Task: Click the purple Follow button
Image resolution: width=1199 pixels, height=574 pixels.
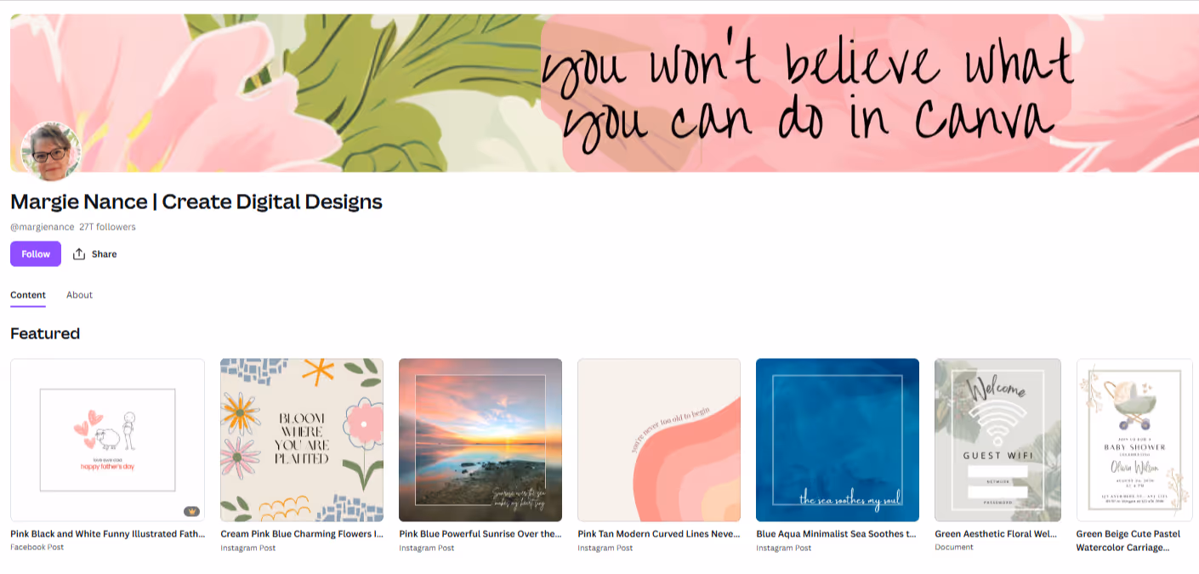Action: [36, 254]
